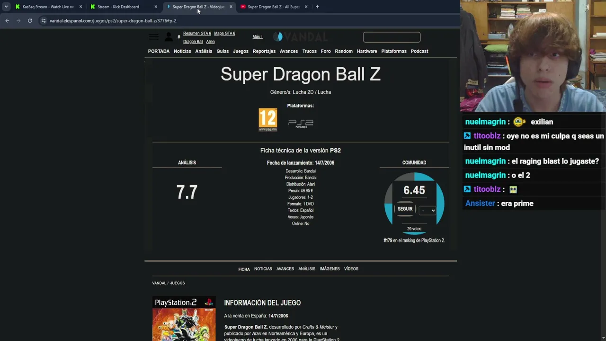Click the browser forward arrow
Viewport: 606px width, 341px height.
tap(18, 21)
